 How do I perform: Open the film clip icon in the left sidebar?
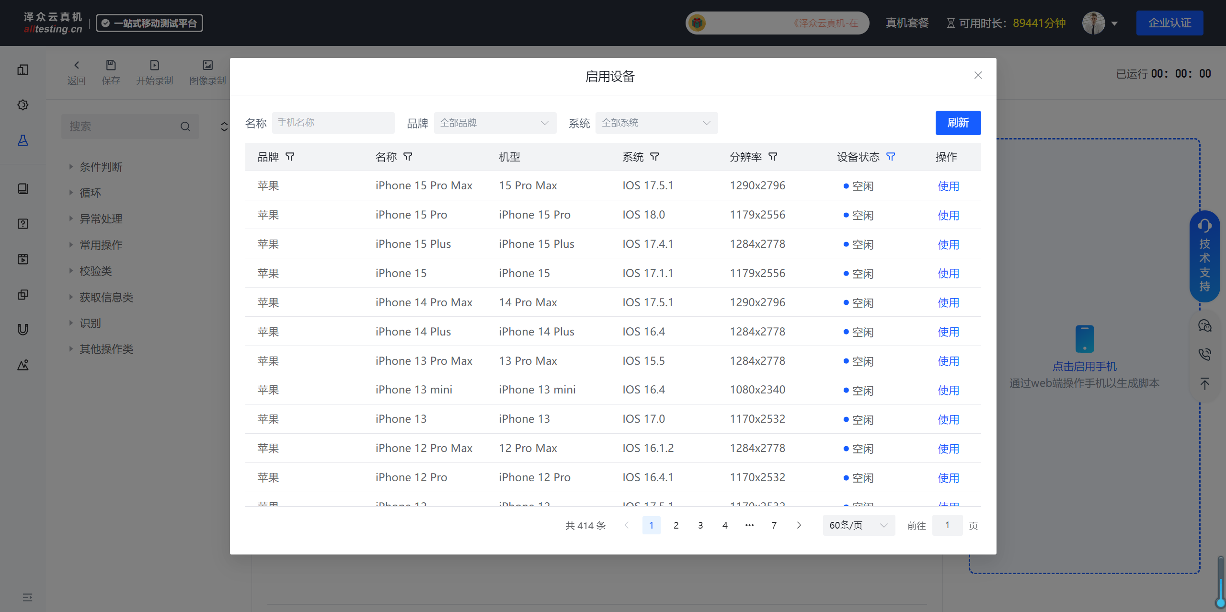pyautogui.click(x=23, y=259)
